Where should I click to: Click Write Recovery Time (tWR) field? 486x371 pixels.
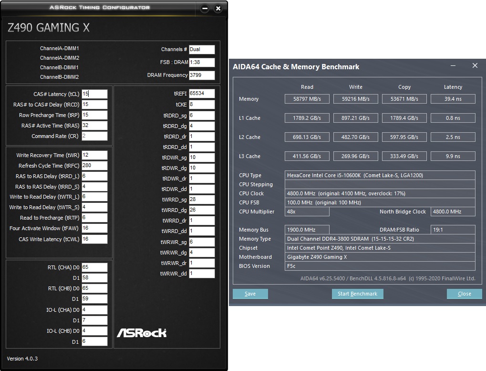(x=94, y=155)
